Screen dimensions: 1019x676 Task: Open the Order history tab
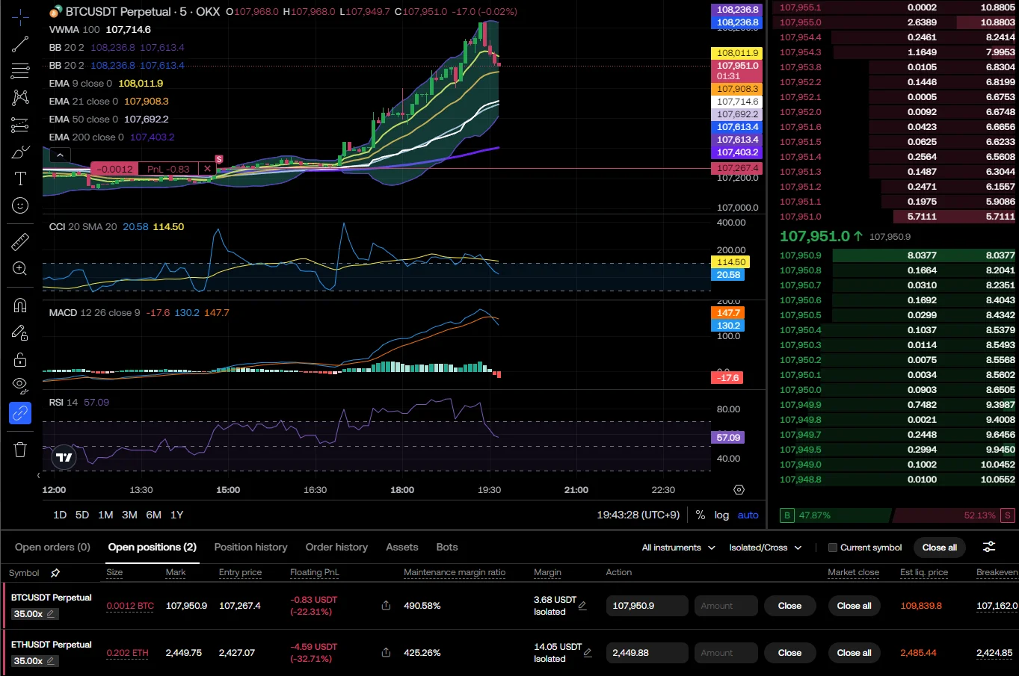336,548
